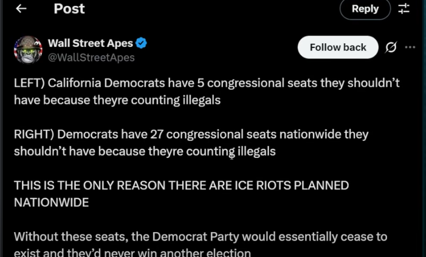Open the Wall Street Apes display name
This screenshot has width=426, height=257.
pos(91,43)
